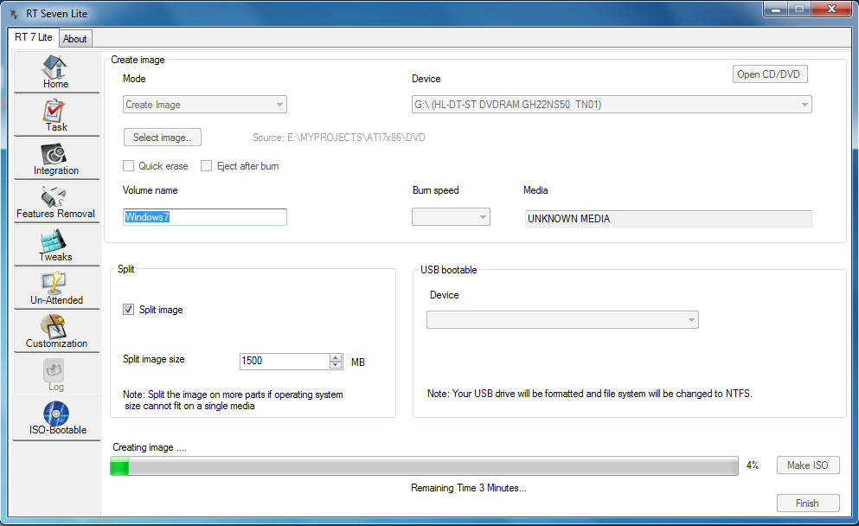
Task: Click the NTFS USB format note text
Action: (589, 394)
